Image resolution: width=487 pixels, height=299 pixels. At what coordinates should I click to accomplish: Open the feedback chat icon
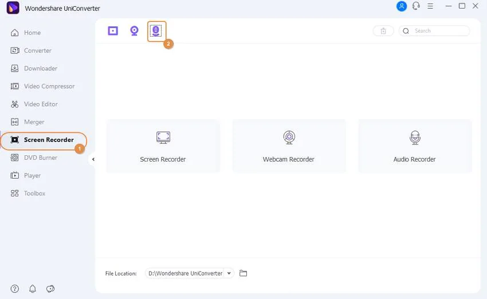(50, 289)
